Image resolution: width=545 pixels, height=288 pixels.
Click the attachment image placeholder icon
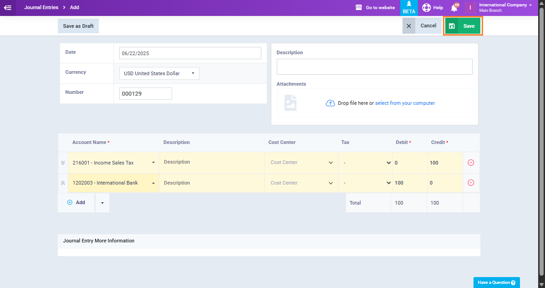click(290, 103)
